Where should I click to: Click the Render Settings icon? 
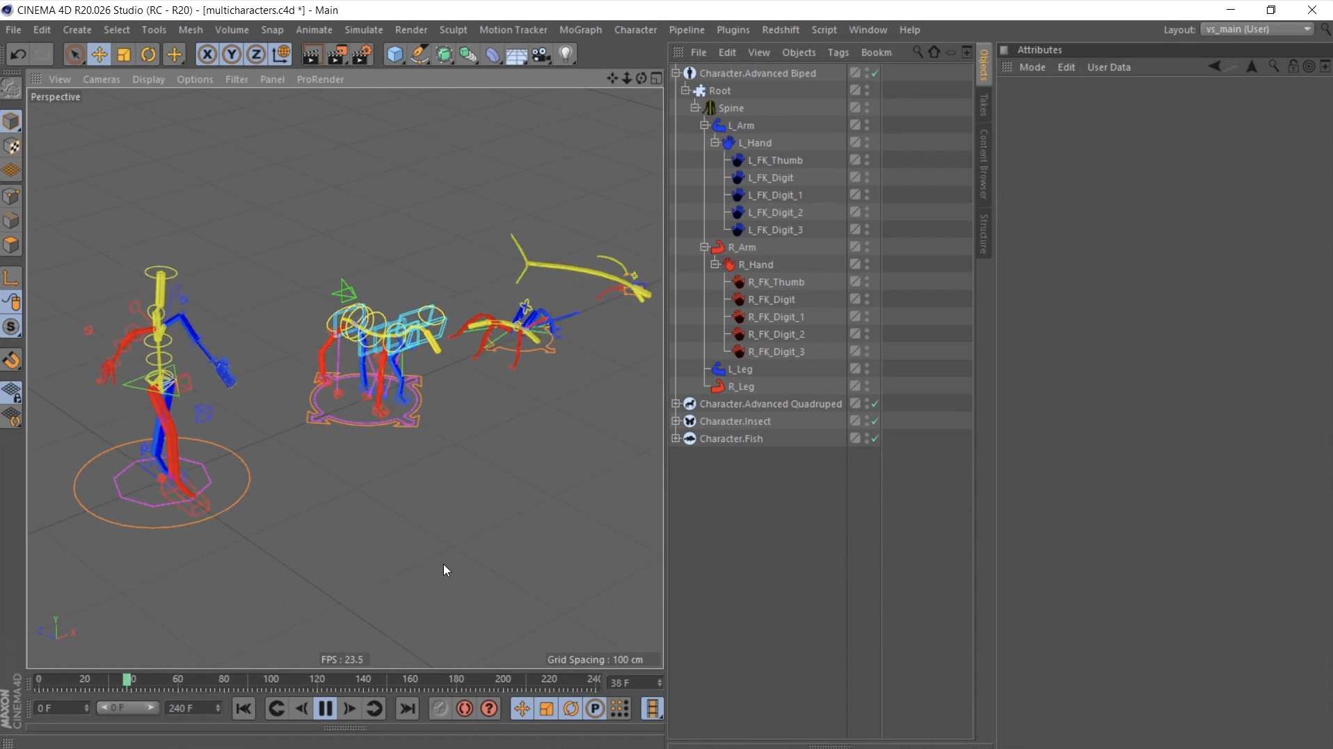[363, 54]
